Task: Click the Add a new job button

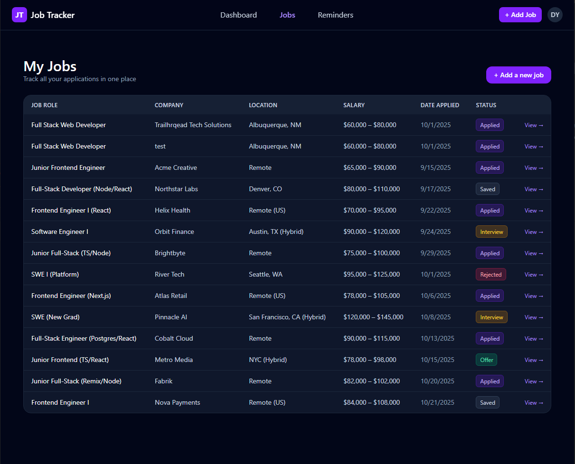Action: pos(518,75)
